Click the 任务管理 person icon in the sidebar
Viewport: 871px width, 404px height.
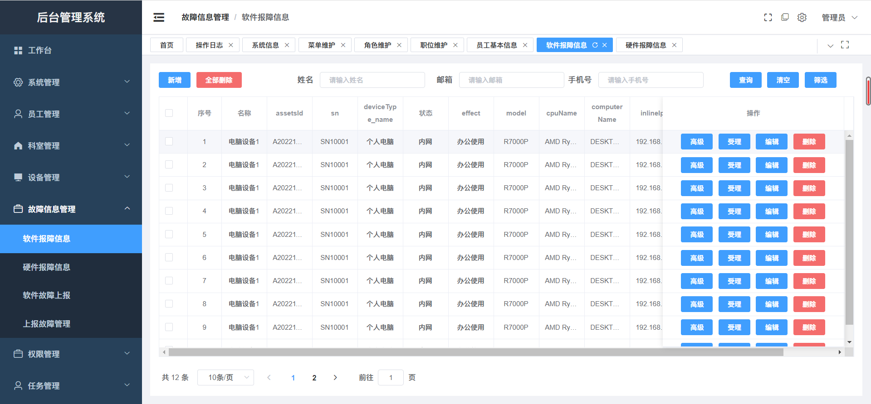click(18, 385)
